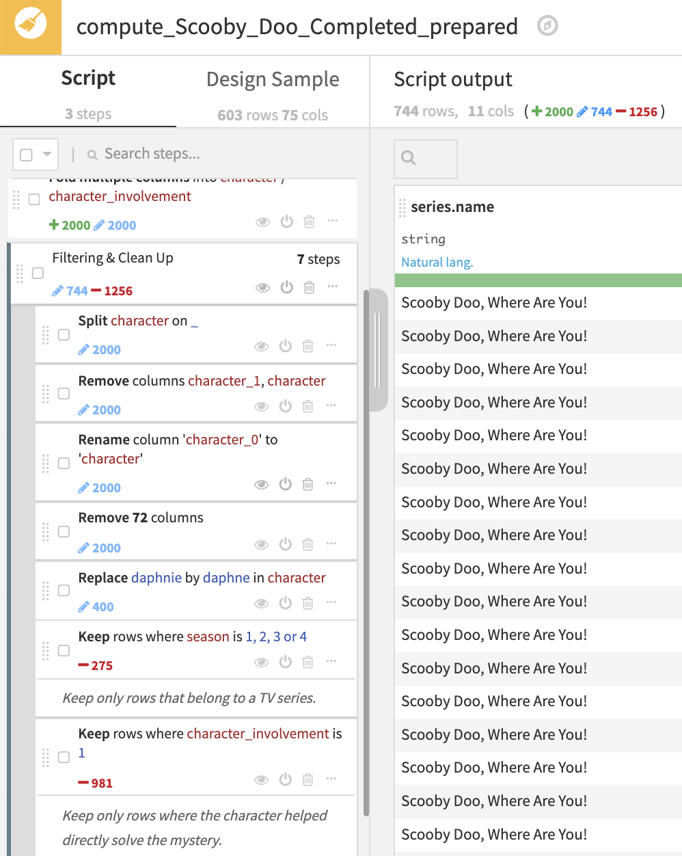Viewport: 682px width, 856px height.
Task: Disable the character_involvement fold step via power icon
Action: [287, 222]
